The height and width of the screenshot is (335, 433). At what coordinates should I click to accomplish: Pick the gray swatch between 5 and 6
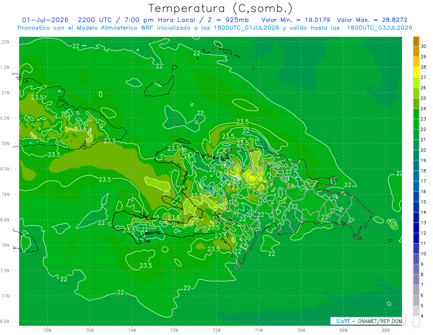(x=416, y=301)
